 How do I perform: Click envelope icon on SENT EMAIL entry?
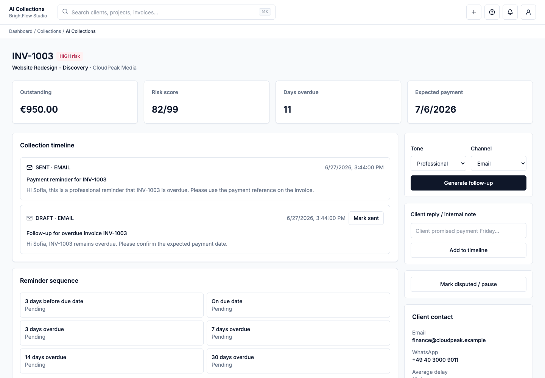point(30,167)
